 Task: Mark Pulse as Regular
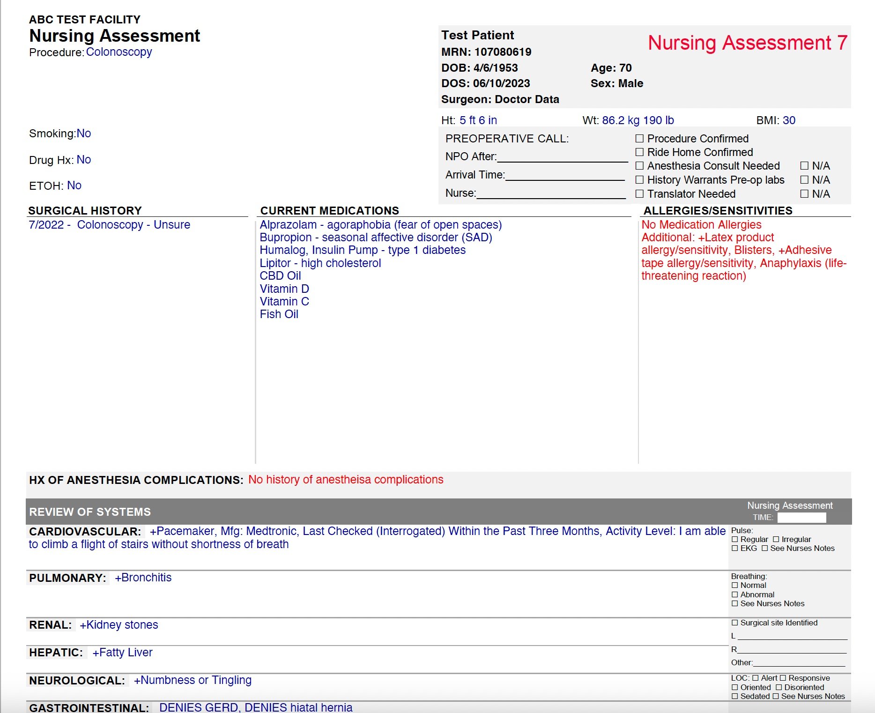pos(735,540)
